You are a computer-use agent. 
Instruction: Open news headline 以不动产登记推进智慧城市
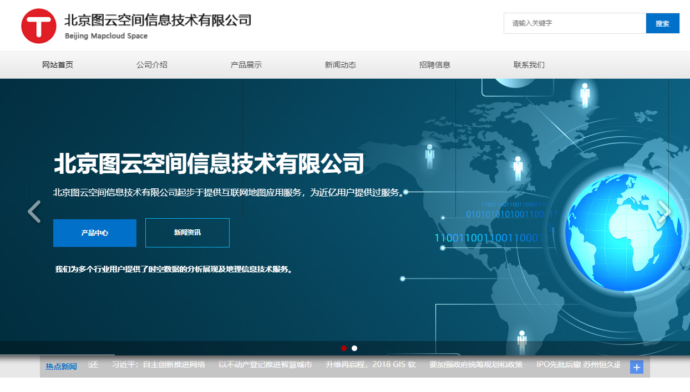265,365
